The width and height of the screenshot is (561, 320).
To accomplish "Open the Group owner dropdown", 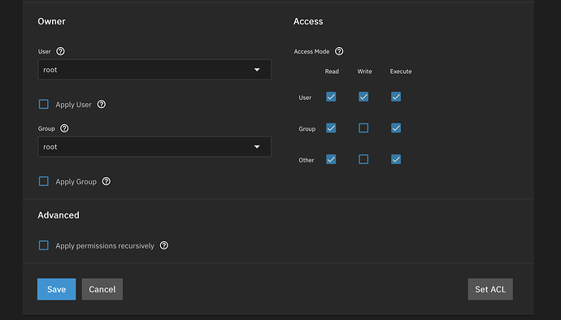I will point(154,146).
